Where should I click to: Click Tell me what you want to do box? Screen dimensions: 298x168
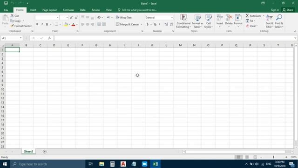(137, 10)
